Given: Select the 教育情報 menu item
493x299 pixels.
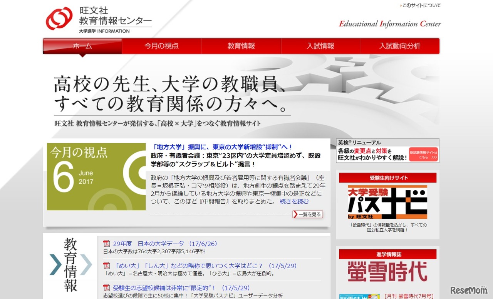Looking at the screenshot, I should (x=241, y=46).
